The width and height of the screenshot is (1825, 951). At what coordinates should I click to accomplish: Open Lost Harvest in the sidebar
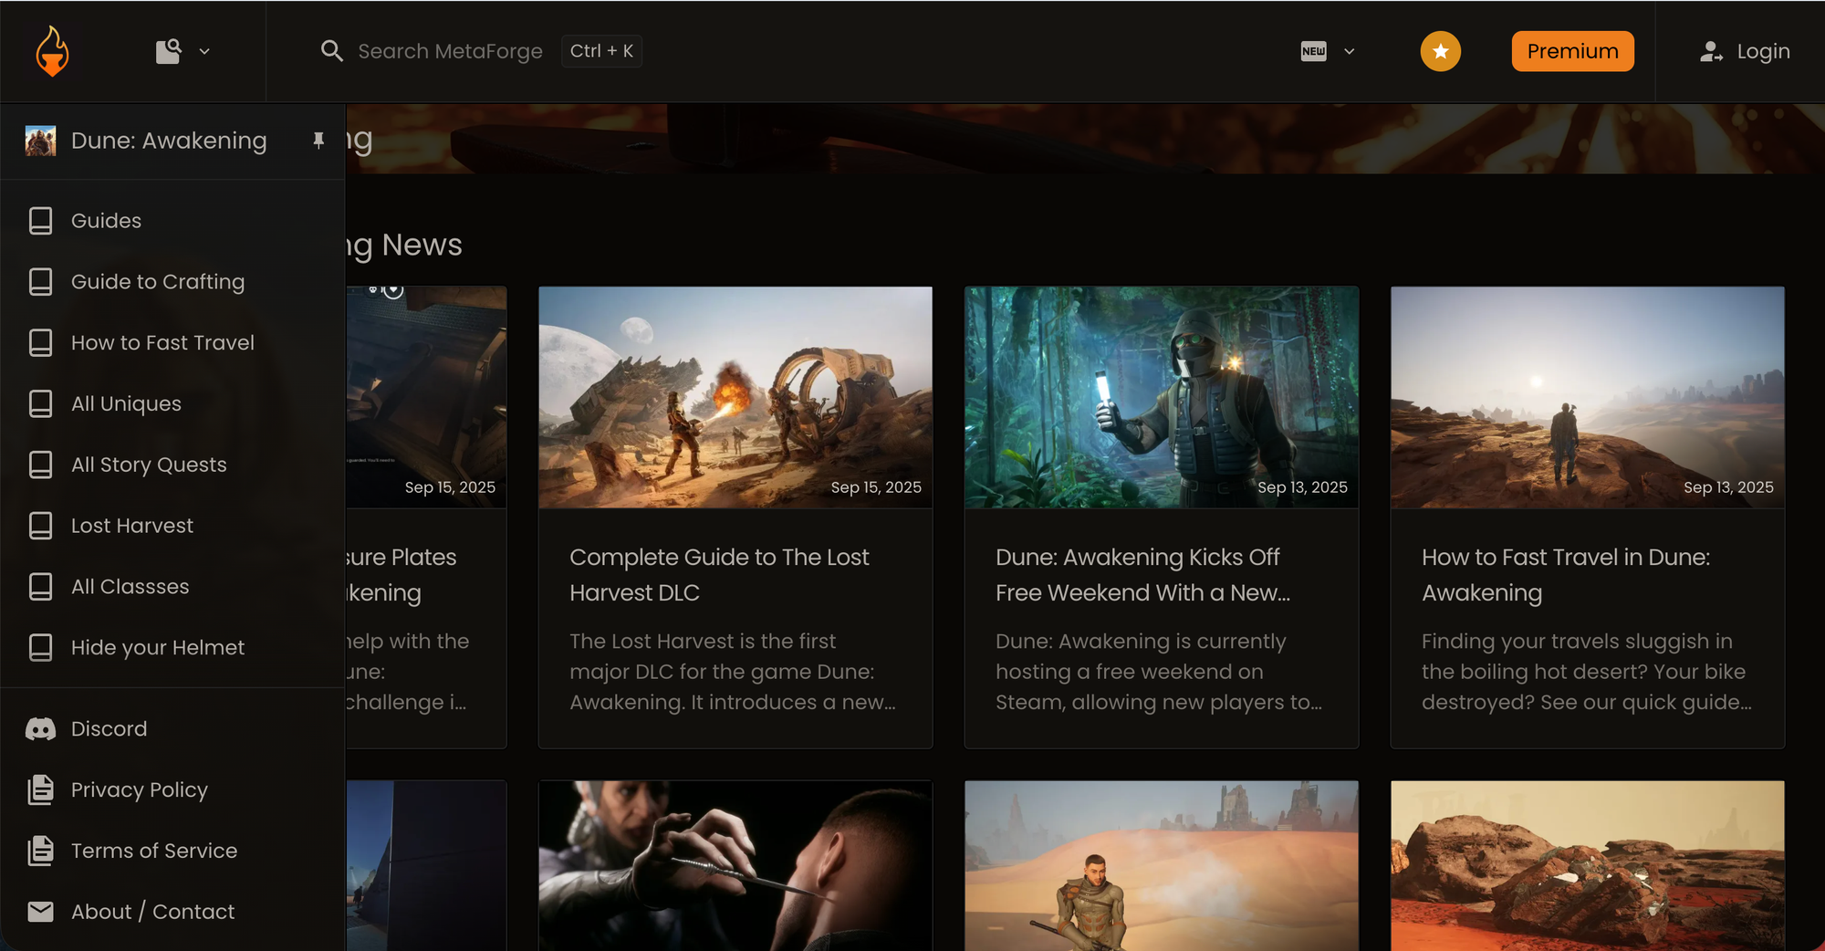coord(132,526)
